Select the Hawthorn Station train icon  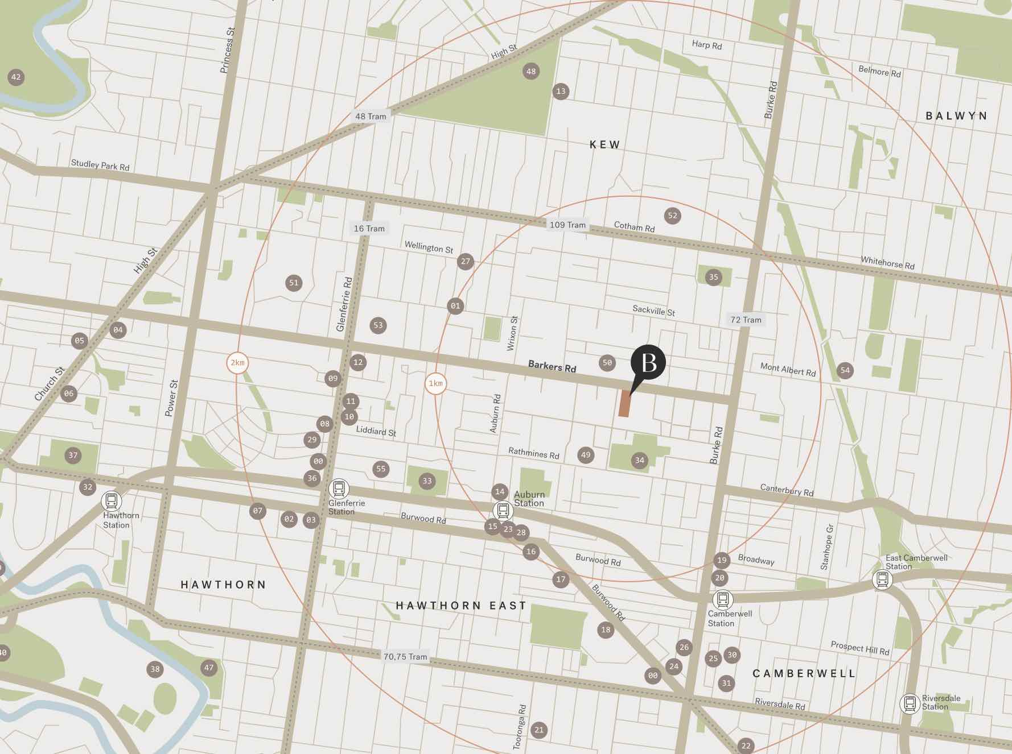point(112,501)
